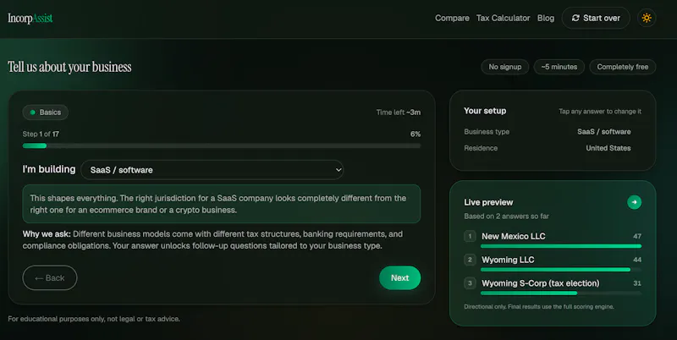Click the No signup badge
This screenshot has height=340, width=677.
point(504,67)
